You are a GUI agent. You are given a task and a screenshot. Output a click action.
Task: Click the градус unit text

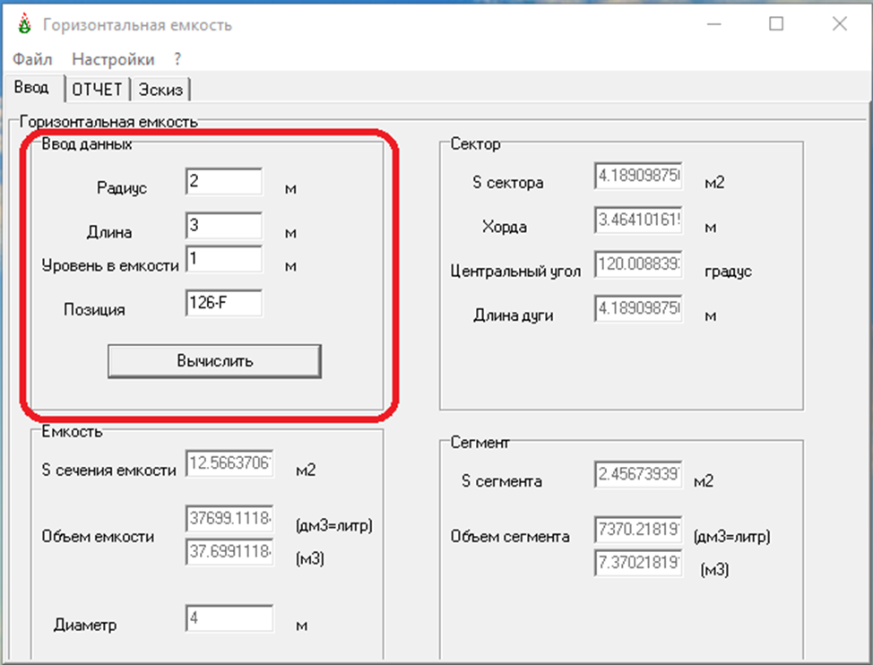[728, 272]
